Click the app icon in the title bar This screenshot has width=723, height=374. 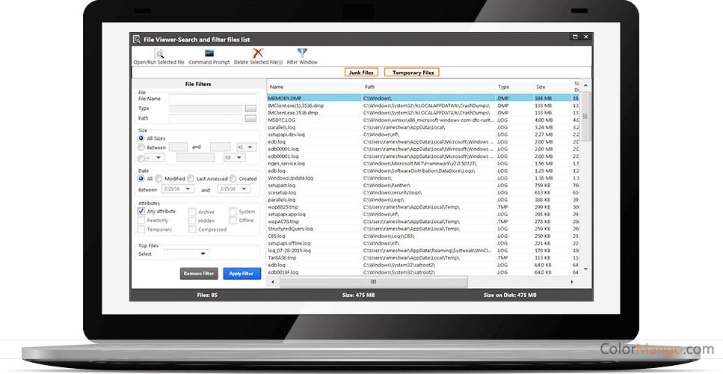(136, 39)
